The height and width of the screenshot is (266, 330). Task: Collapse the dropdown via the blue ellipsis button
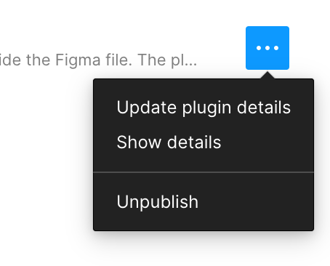(x=267, y=48)
